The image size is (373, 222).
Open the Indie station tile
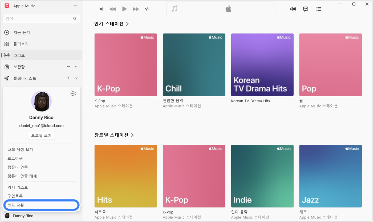pyautogui.click(x=262, y=176)
